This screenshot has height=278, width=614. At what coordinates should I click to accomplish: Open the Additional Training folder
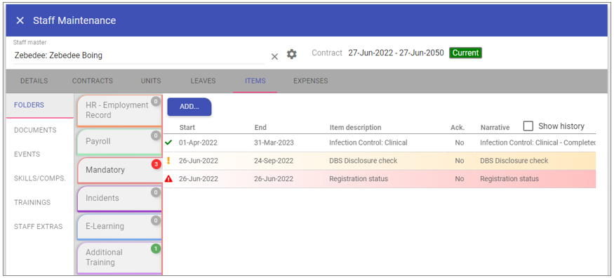click(119, 258)
